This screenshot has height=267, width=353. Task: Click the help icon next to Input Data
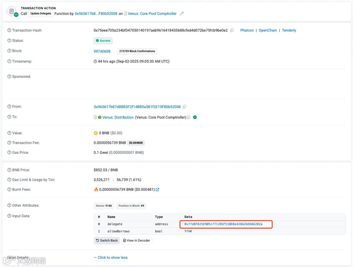point(9,216)
